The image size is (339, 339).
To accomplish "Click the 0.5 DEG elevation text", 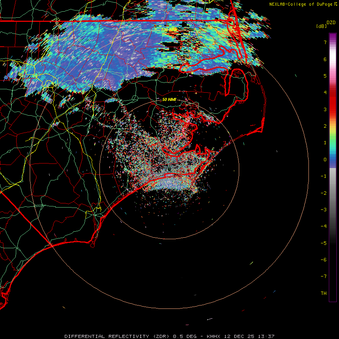I will (185, 336).
